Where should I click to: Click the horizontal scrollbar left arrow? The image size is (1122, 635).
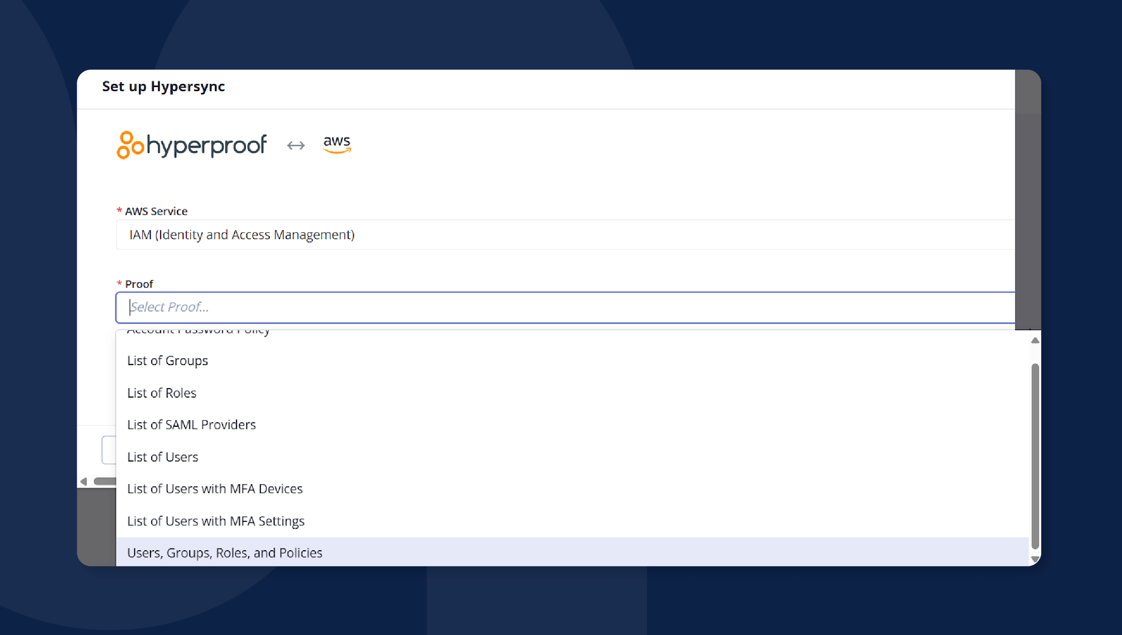(83, 482)
